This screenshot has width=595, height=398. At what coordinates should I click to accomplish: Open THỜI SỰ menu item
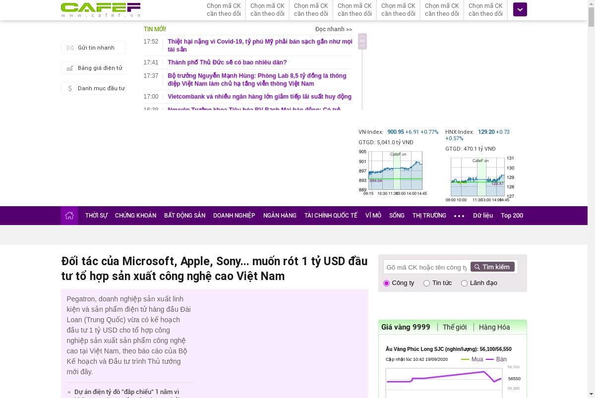(x=96, y=216)
